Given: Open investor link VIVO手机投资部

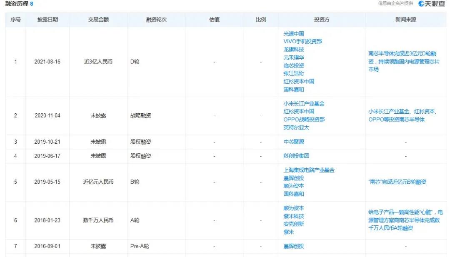Looking at the screenshot, I should click(x=302, y=41).
